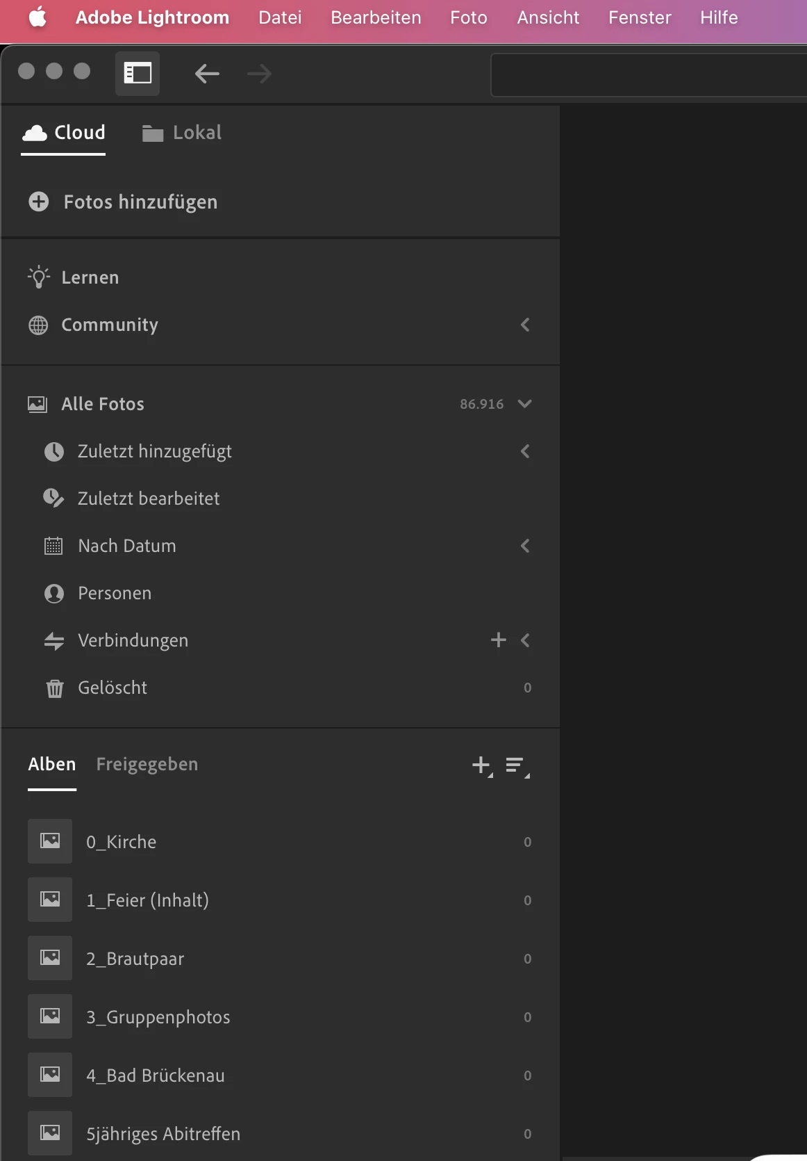Viewport: 807px width, 1161px height.
Task: Open the album sort options icon
Action: [517, 766]
